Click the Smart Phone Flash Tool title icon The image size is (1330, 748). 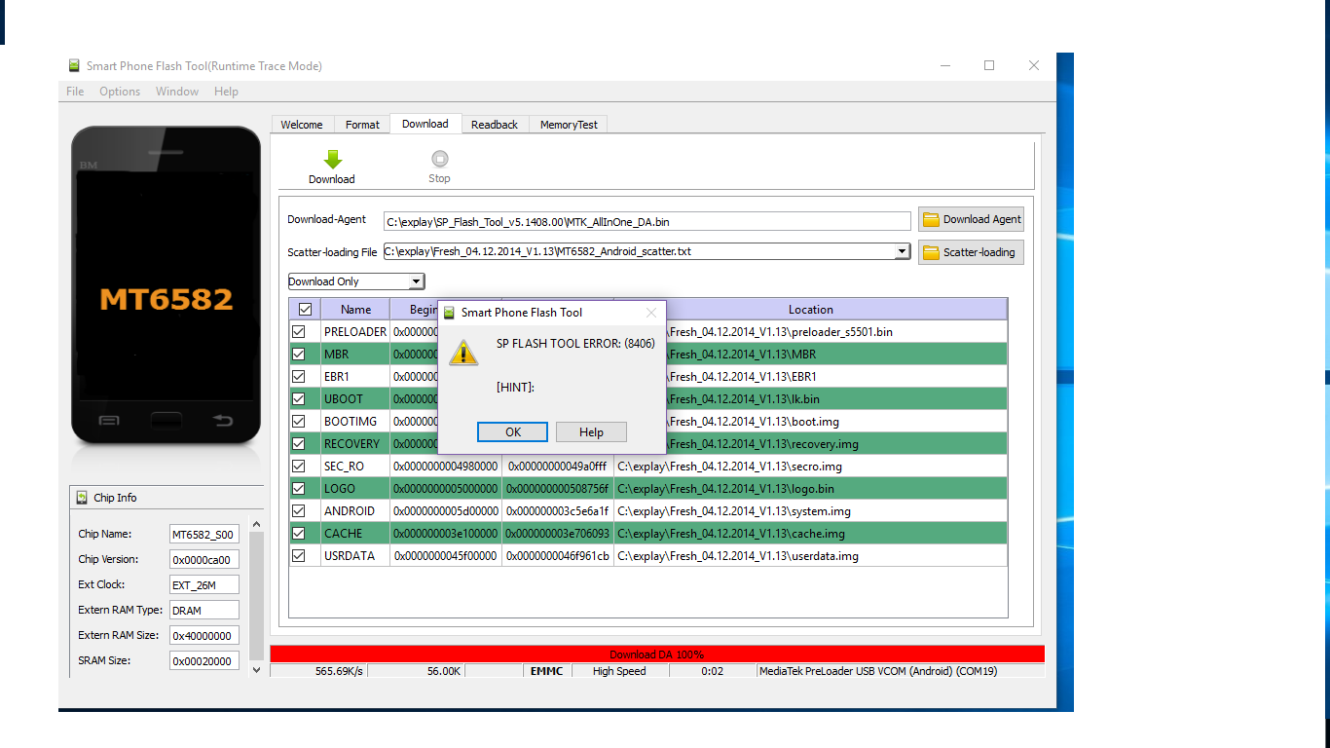[74, 66]
